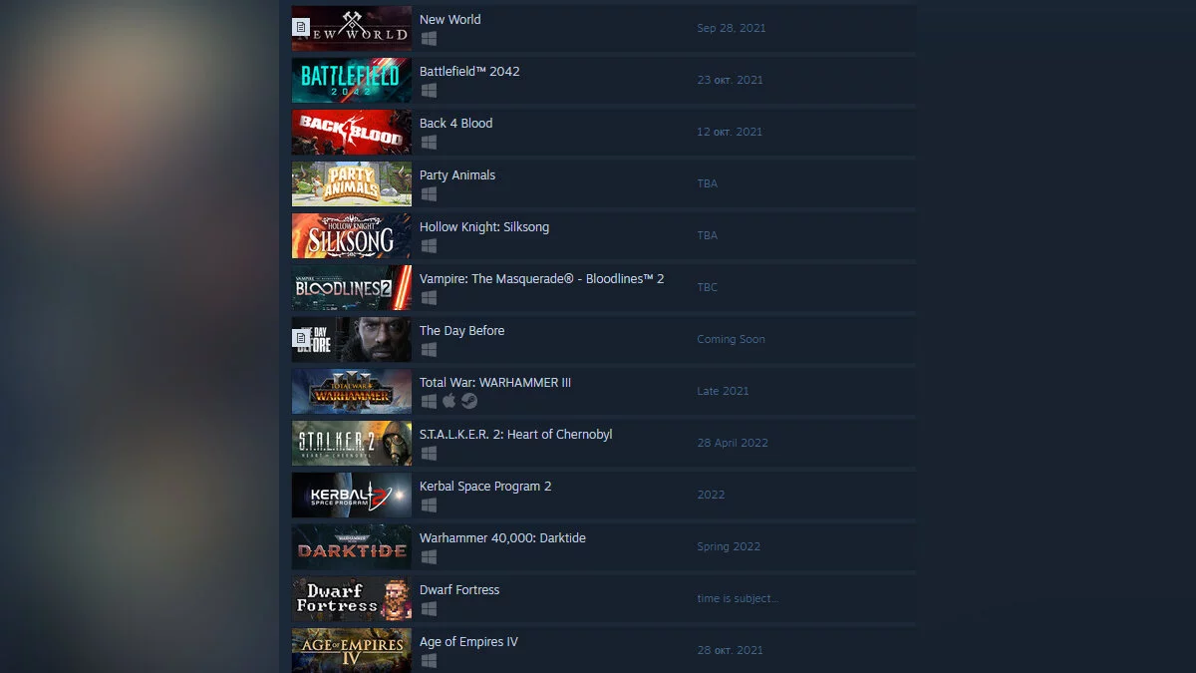
Task: Click the Windows icon under Hollow Knight: Silksong
Action: click(429, 245)
